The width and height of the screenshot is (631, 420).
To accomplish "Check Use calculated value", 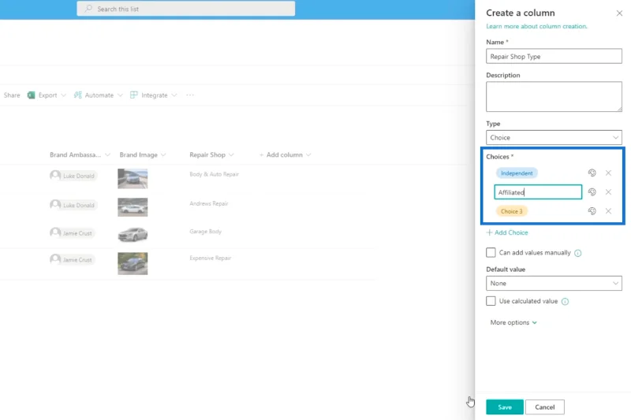I will 491,301.
